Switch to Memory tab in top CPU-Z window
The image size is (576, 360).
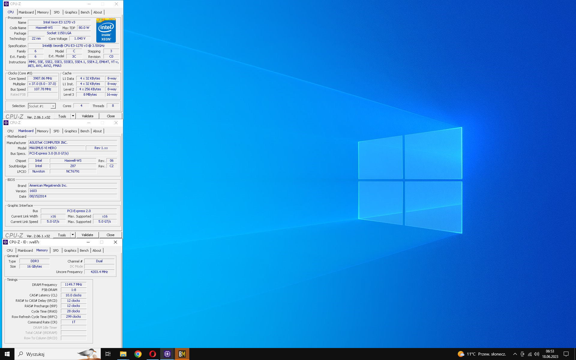tap(43, 12)
